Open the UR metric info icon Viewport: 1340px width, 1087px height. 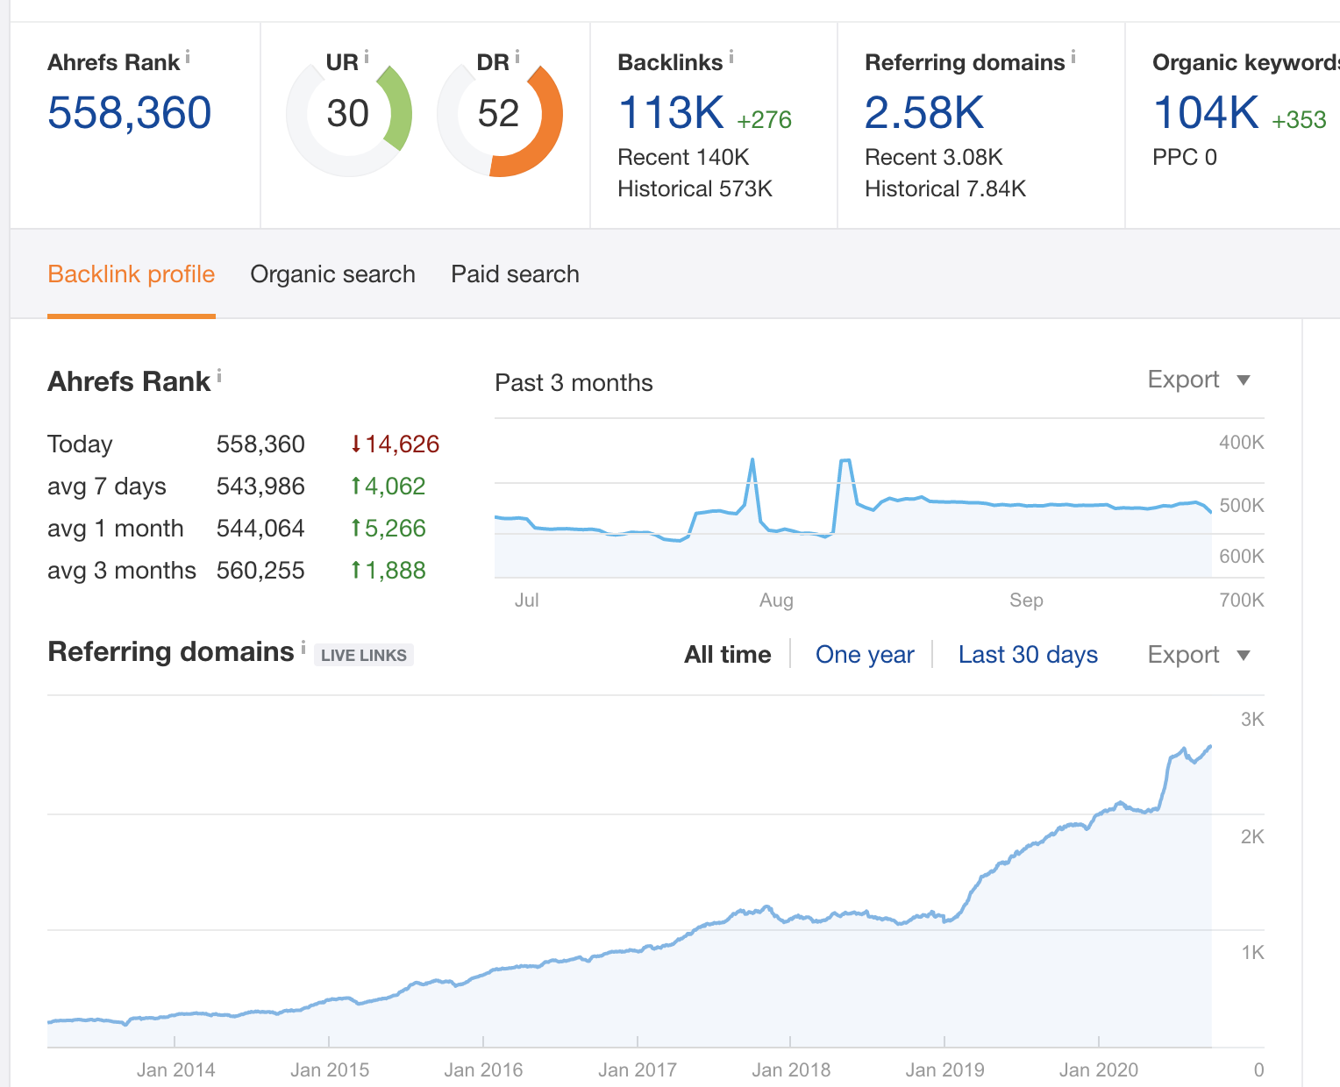[367, 57]
